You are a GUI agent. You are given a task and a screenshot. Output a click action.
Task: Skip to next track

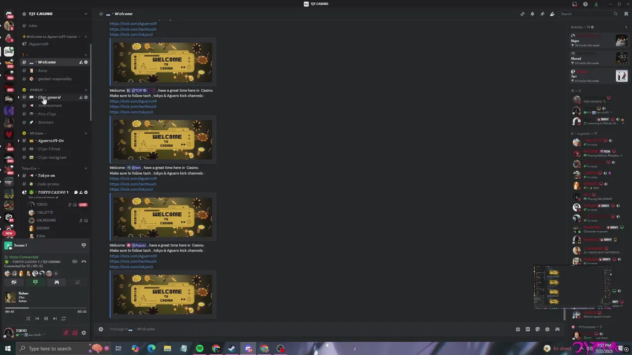[x=54, y=319]
